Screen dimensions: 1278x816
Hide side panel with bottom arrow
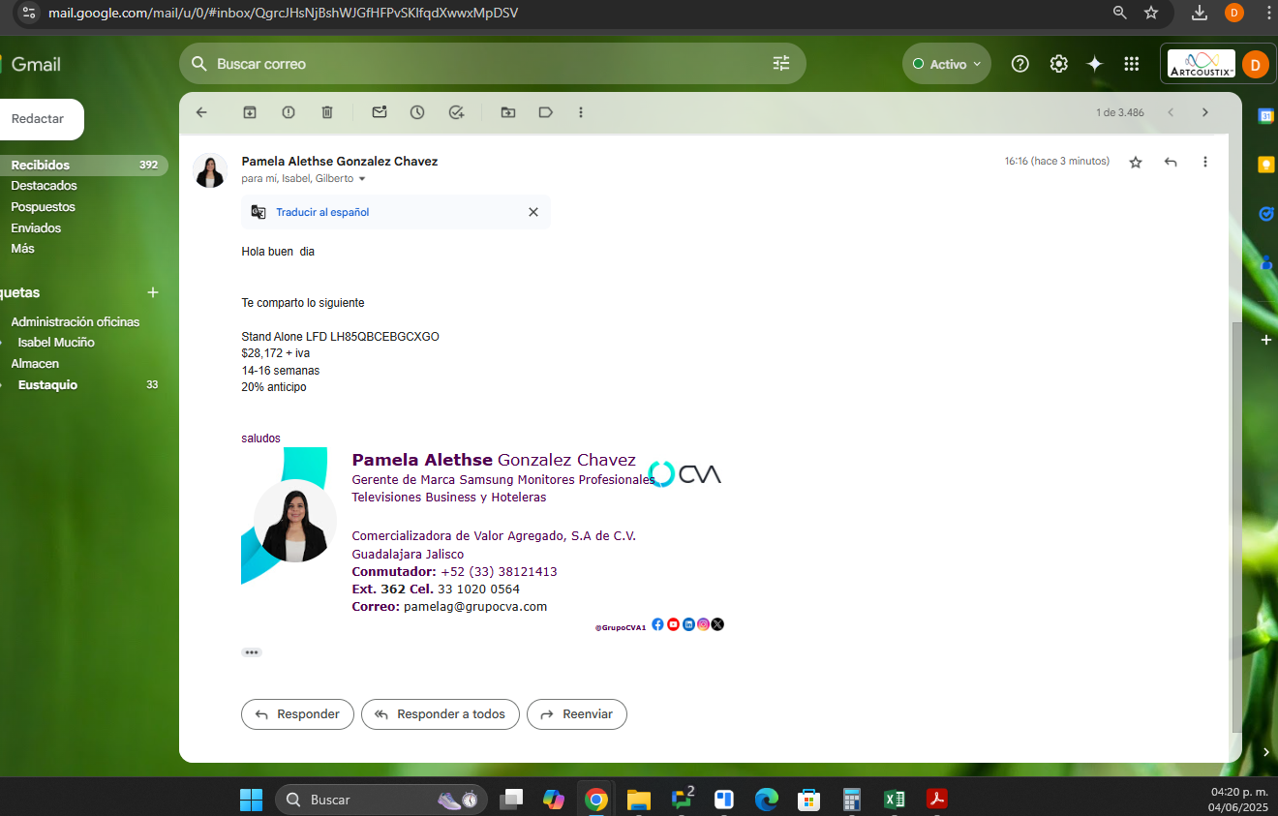point(1265,751)
